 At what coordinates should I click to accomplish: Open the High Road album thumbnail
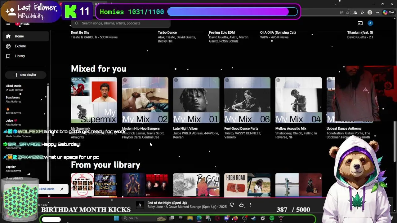pos(247,185)
